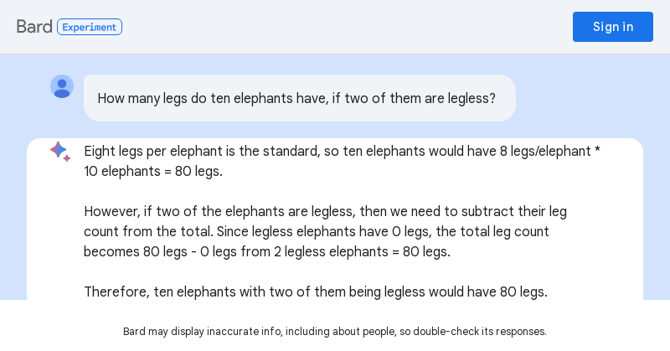Click the line starting "Eight legs per elephant"

click(x=342, y=152)
